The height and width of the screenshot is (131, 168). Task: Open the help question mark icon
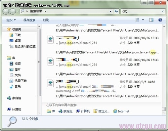pos(160,20)
